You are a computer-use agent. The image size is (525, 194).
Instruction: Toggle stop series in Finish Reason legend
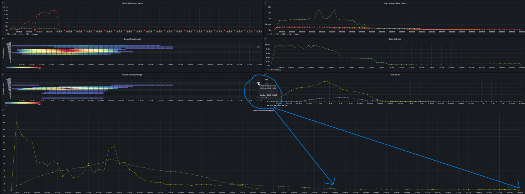click(x=286, y=105)
